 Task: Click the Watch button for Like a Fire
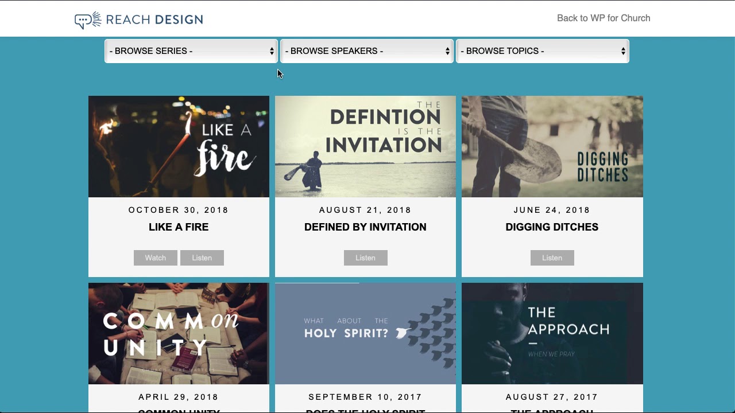(x=156, y=258)
